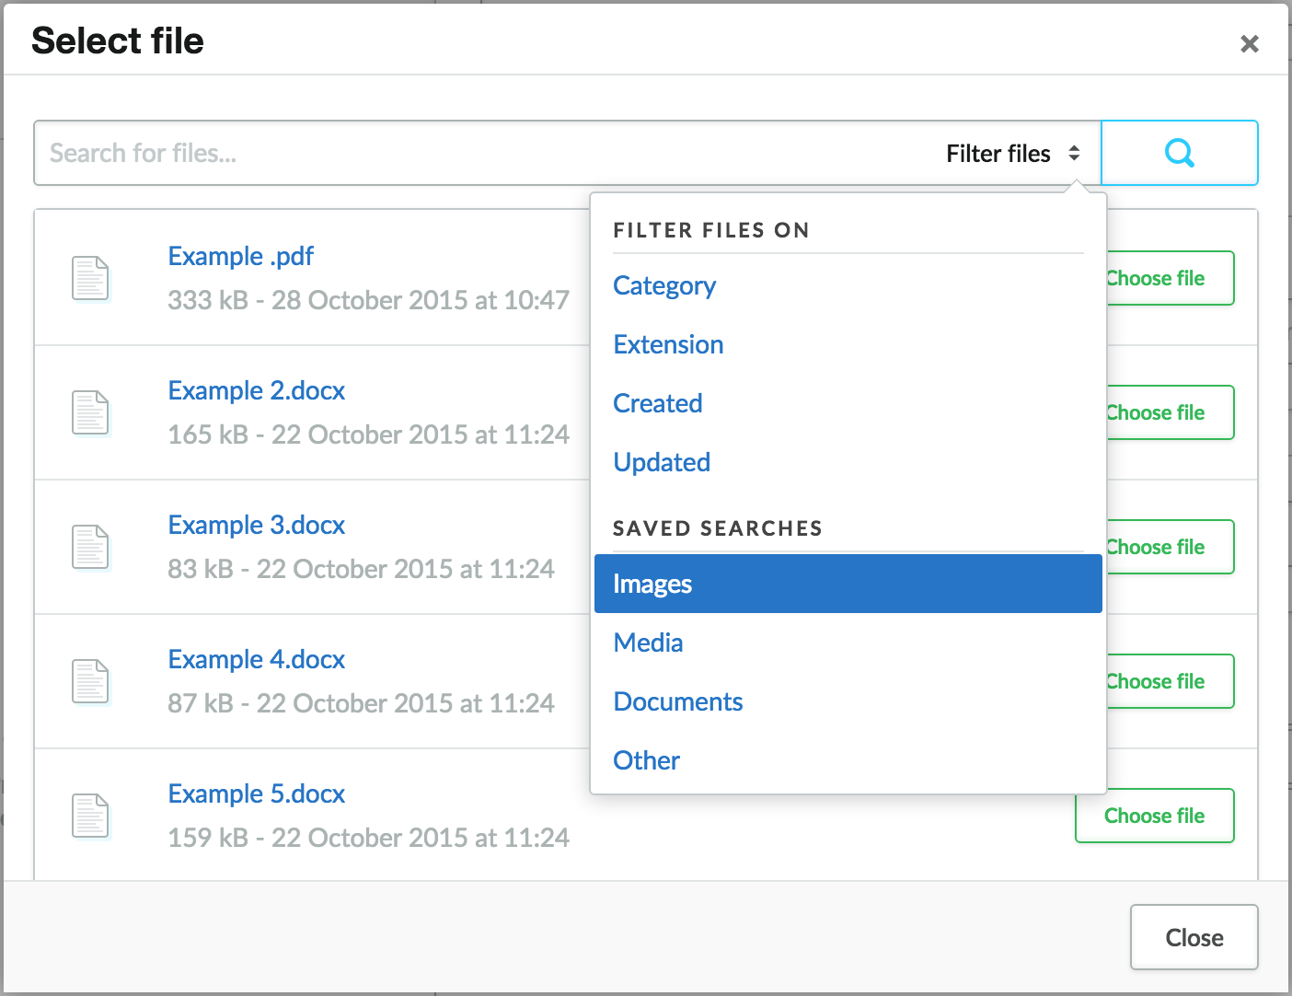
Task: Click text '333 kB - 28 October 2015 at 10:47'
Action: [368, 300]
